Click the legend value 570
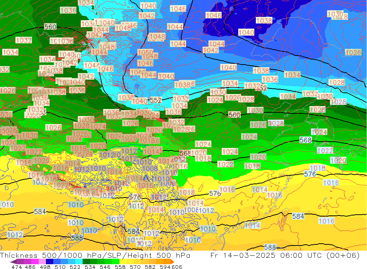This screenshot has height=269, width=367. coord(135,267)
